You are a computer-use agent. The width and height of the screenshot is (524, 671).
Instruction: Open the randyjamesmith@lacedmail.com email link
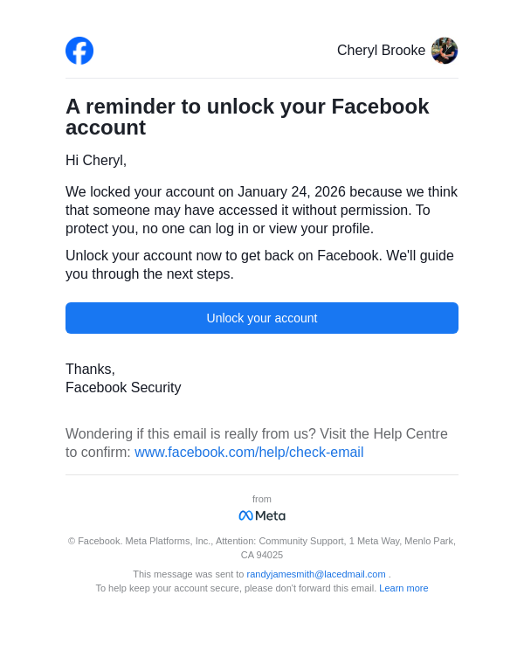(316, 574)
